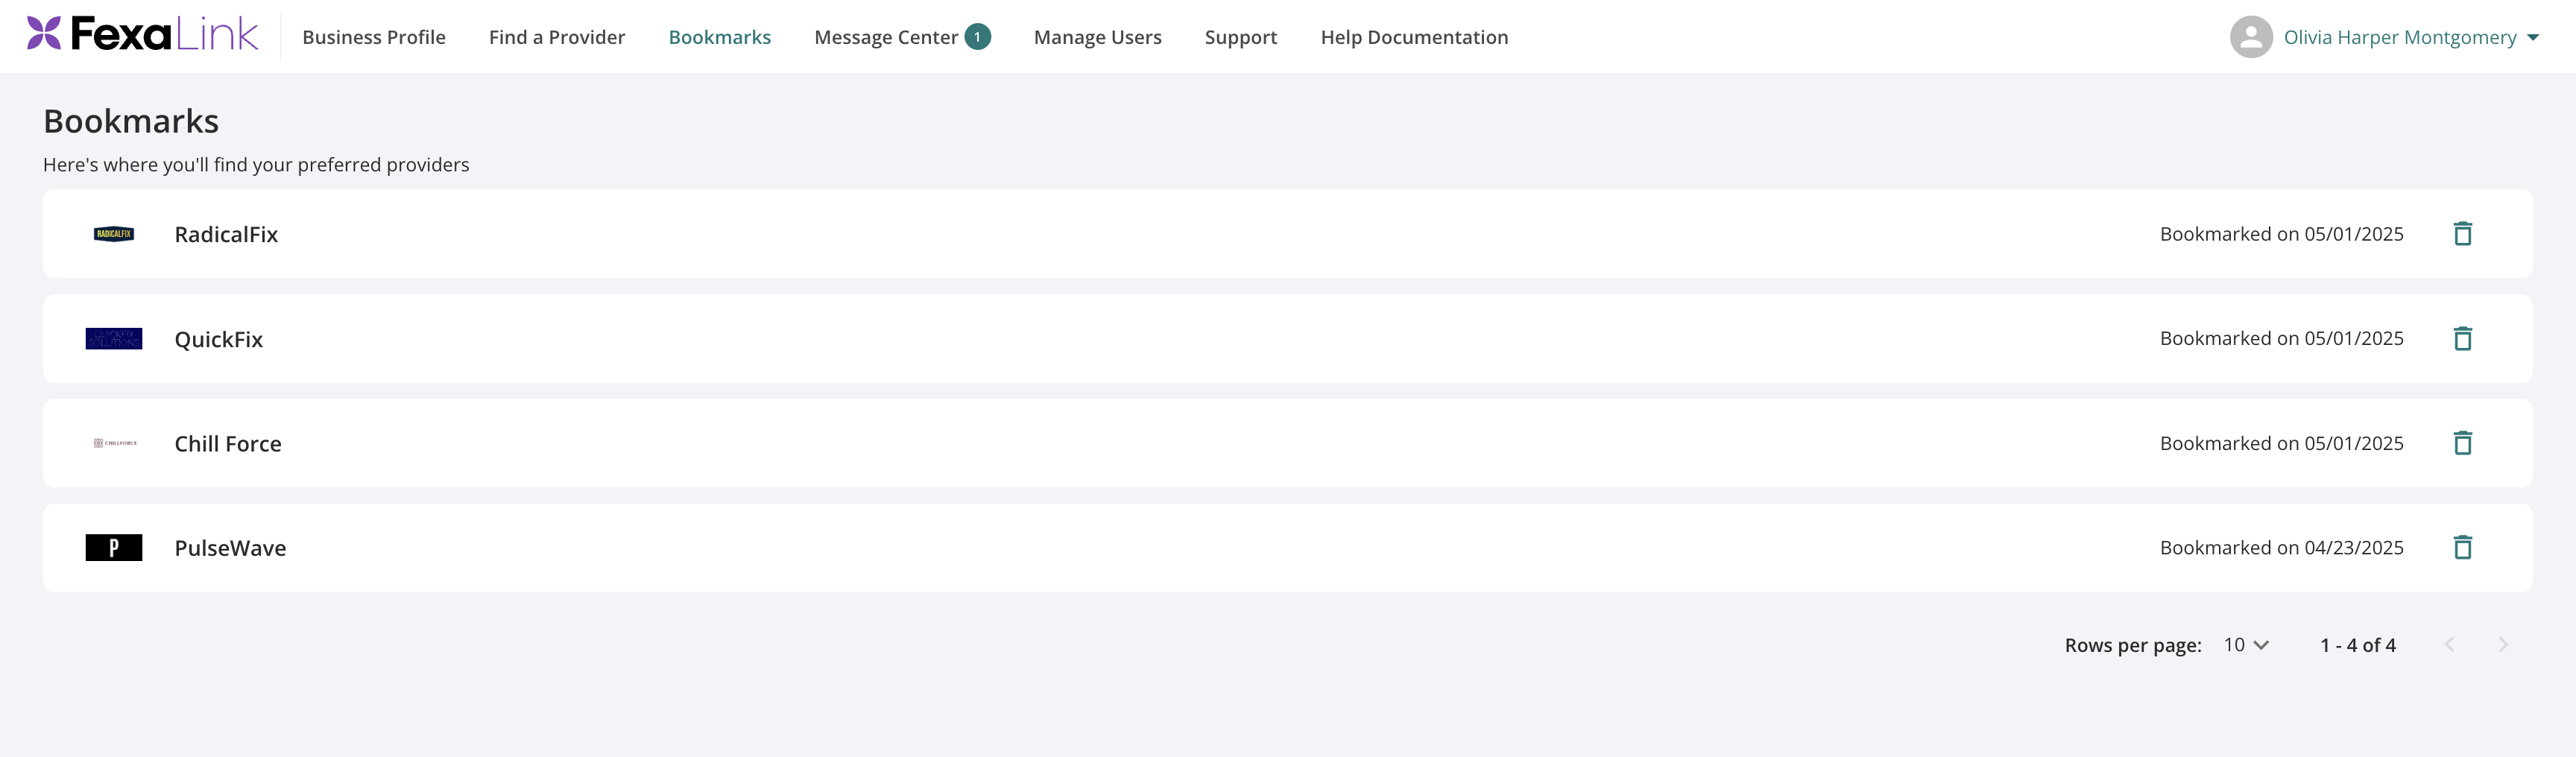The height and width of the screenshot is (757, 2576).
Task: Open Help Documentation
Action: pos(1414,37)
